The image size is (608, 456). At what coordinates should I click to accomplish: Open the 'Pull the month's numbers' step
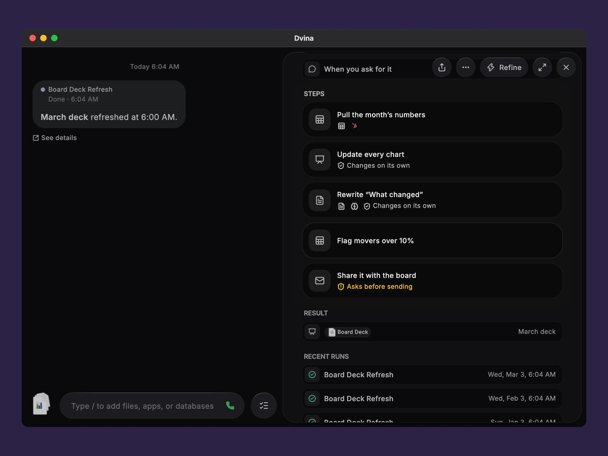[432, 120]
